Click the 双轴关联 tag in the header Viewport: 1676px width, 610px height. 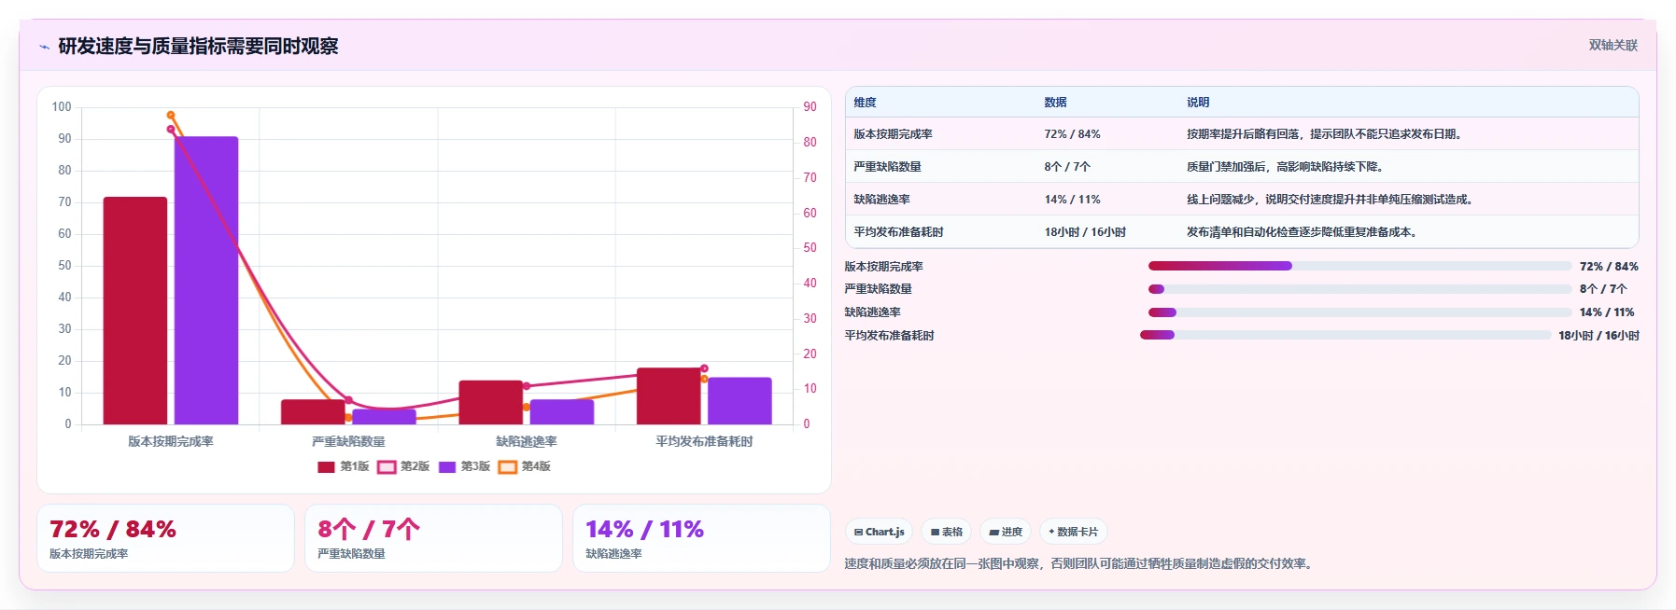click(1613, 45)
